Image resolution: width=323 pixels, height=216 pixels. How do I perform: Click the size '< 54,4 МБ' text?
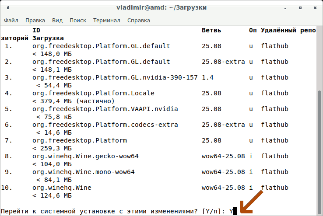pos(54,85)
